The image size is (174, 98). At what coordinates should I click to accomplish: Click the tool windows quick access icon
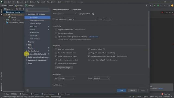[1, 97]
